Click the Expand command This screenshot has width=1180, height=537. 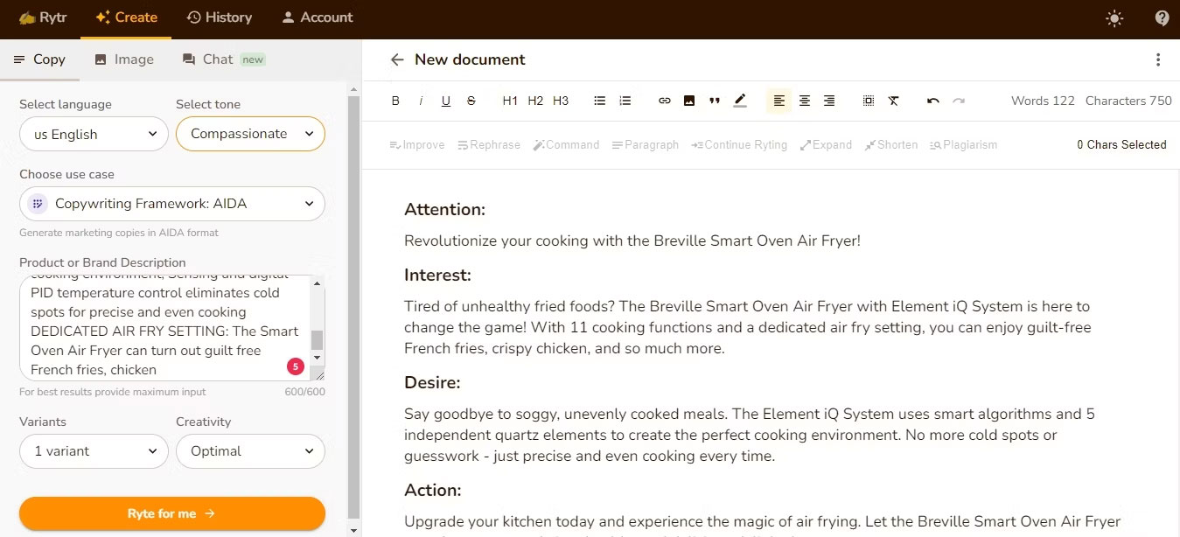[x=826, y=145]
